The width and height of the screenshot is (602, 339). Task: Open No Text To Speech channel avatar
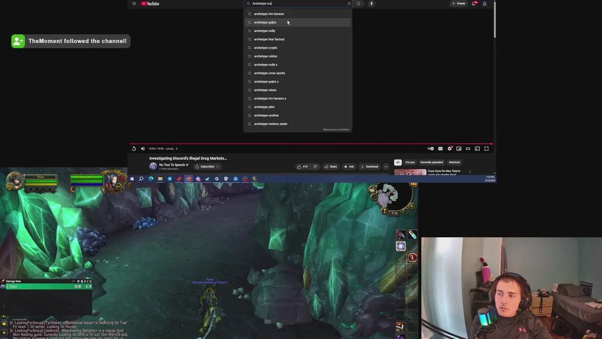pyautogui.click(x=153, y=166)
